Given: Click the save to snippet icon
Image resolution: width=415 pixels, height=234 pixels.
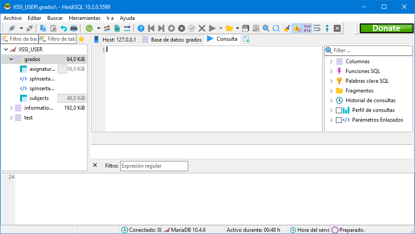Looking at the screenshot, I should [x=256, y=28].
